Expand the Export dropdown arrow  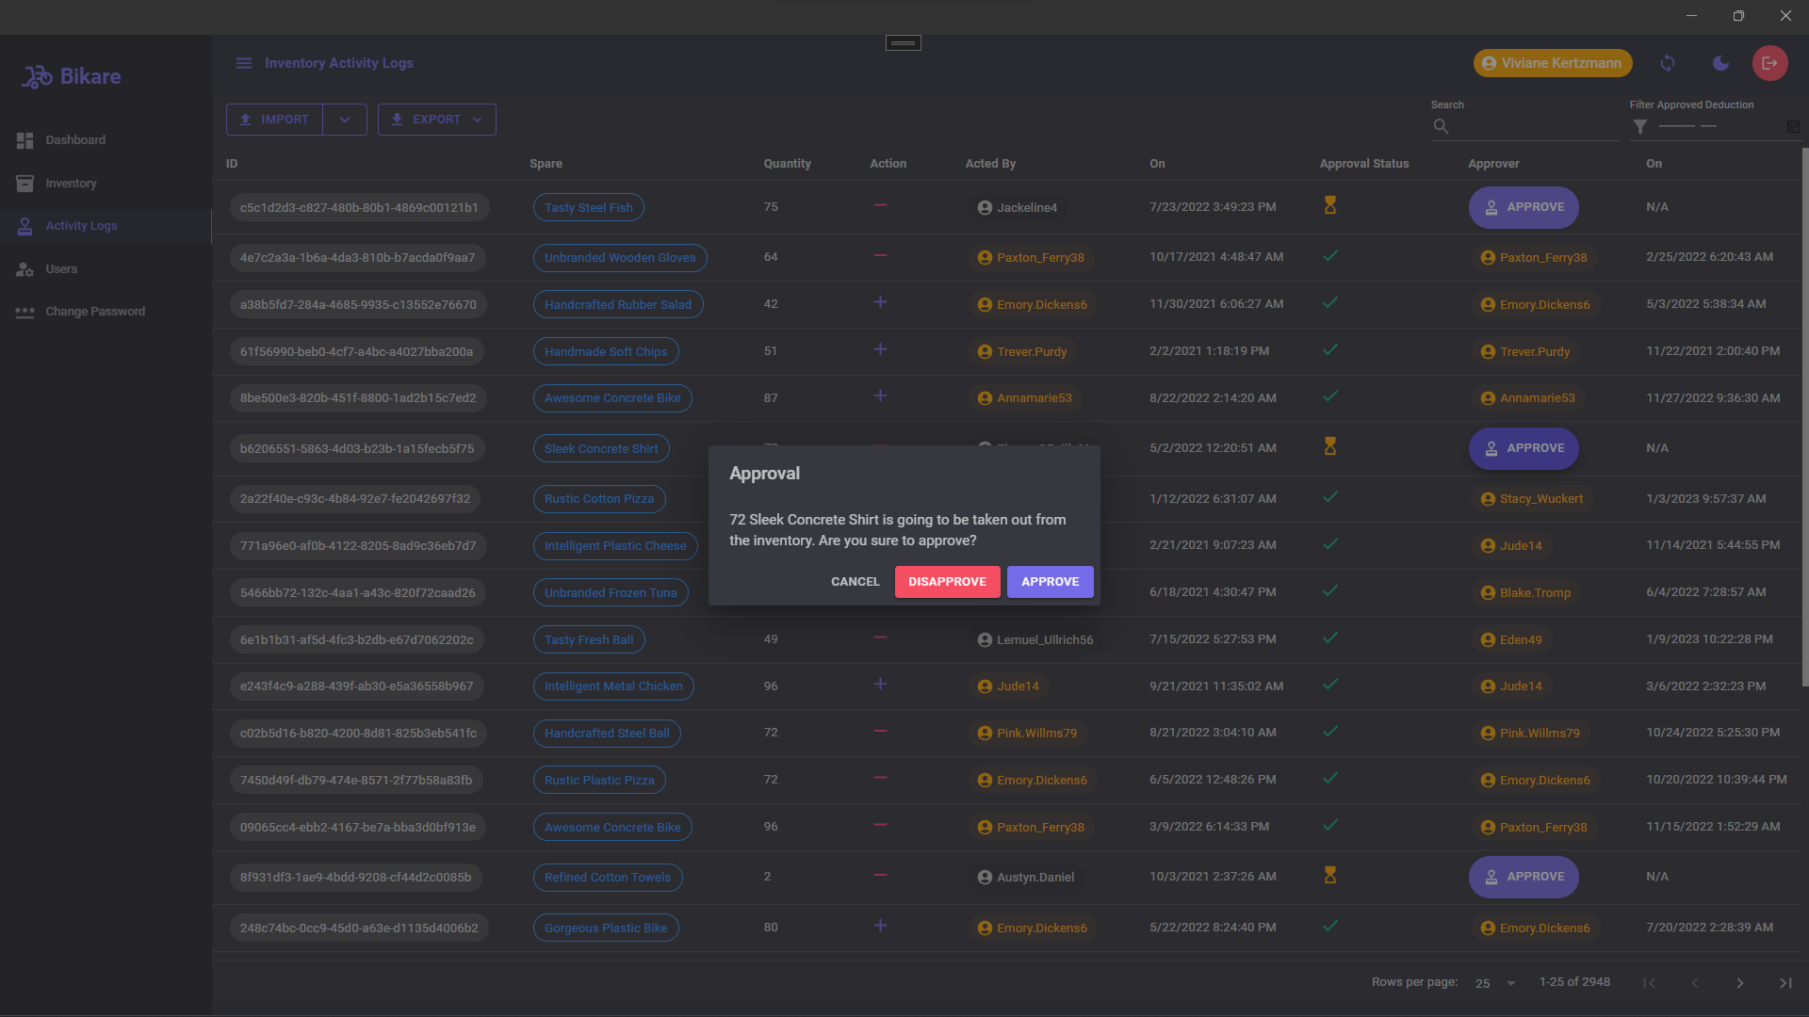[477, 120]
